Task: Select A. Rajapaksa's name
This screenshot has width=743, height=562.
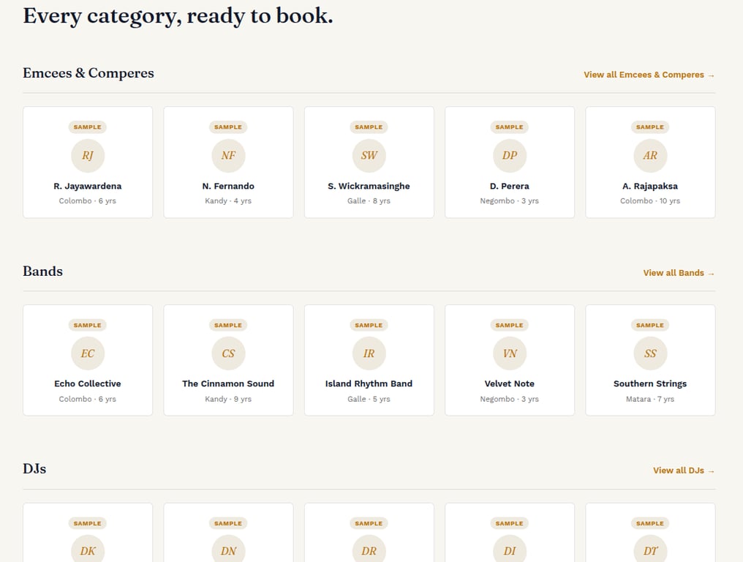Action: point(650,186)
